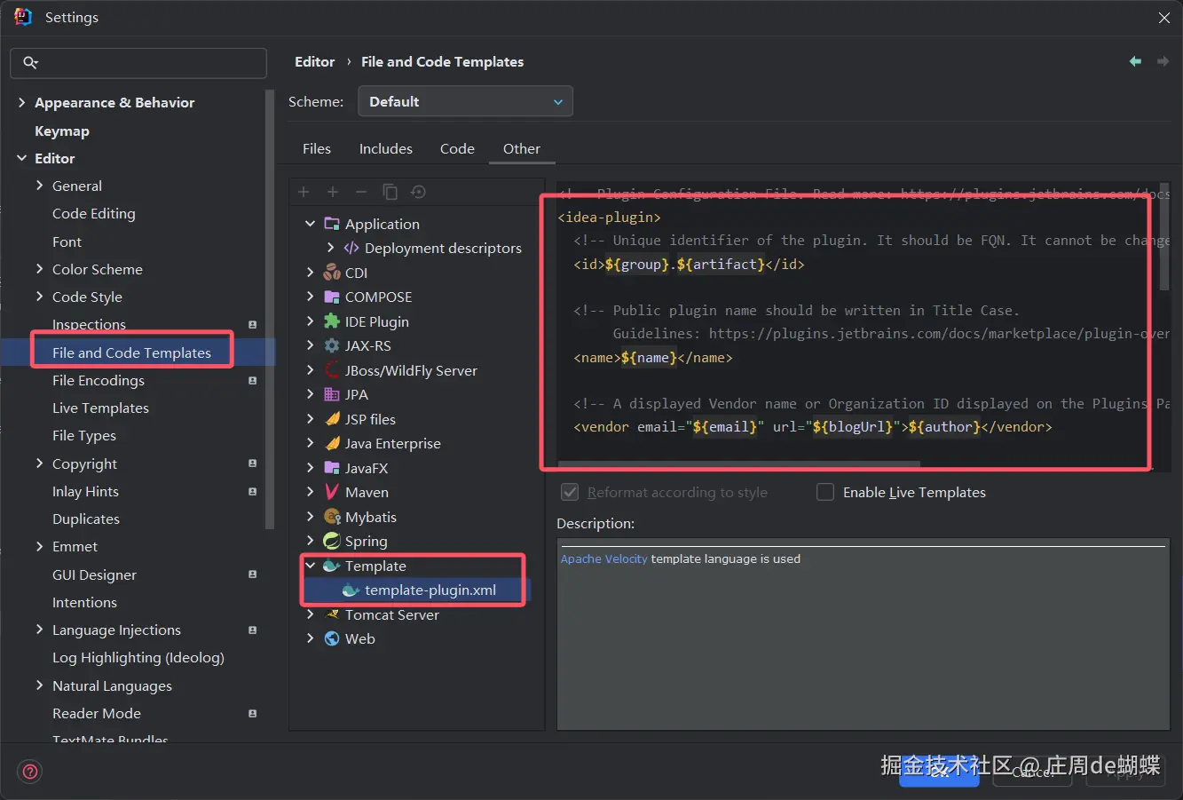This screenshot has width=1183, height=800.
Task: Open GUI Designer settings
Action: [94, 574]
